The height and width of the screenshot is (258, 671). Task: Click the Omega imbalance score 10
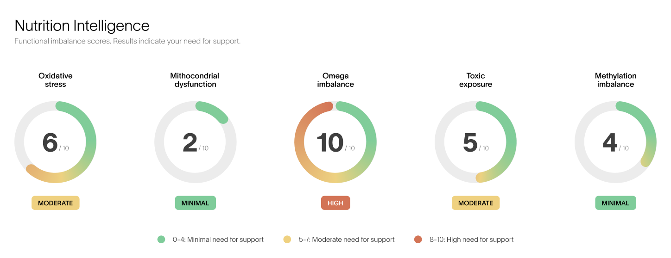point(330,143)
